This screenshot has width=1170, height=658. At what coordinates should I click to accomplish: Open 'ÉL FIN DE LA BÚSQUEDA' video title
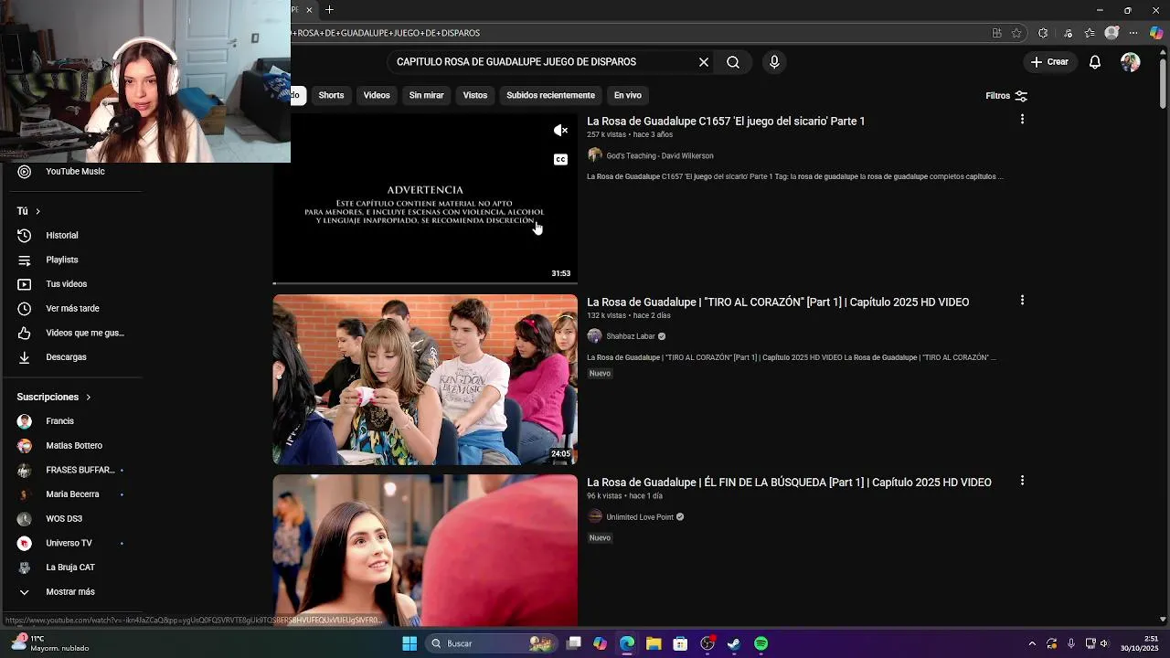pos(789,482)
